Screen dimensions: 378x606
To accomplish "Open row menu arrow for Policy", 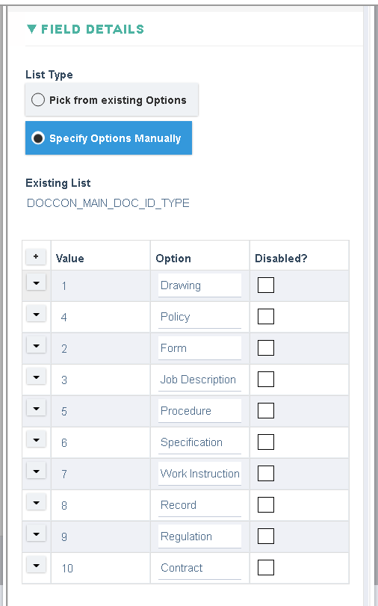I will pos(37,314).
